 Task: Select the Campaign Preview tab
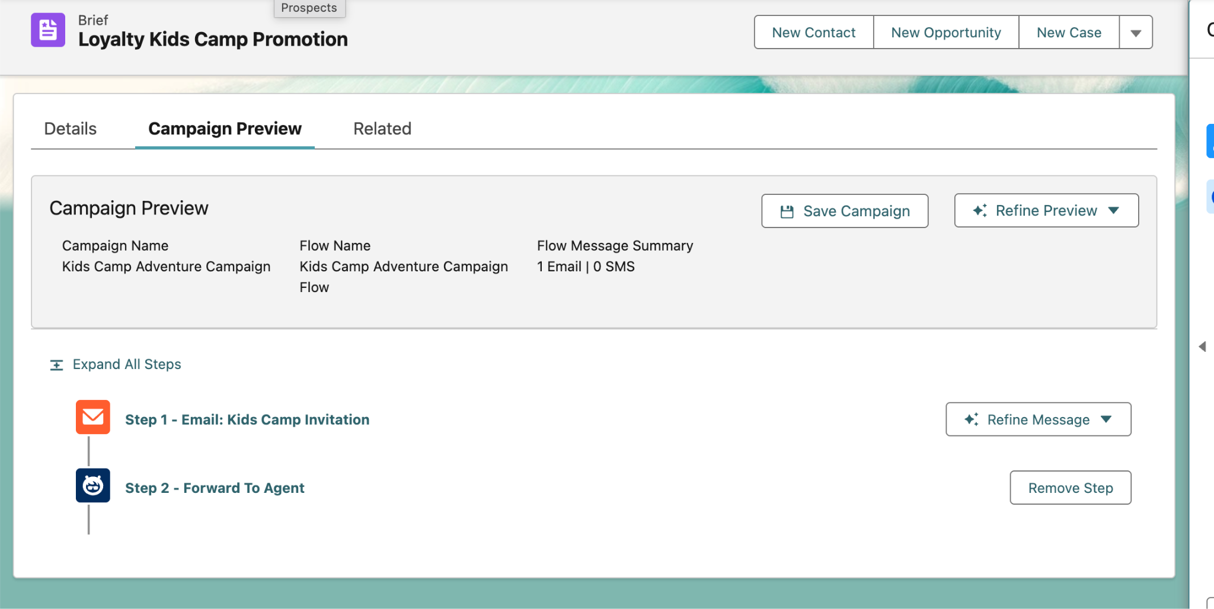225,129
